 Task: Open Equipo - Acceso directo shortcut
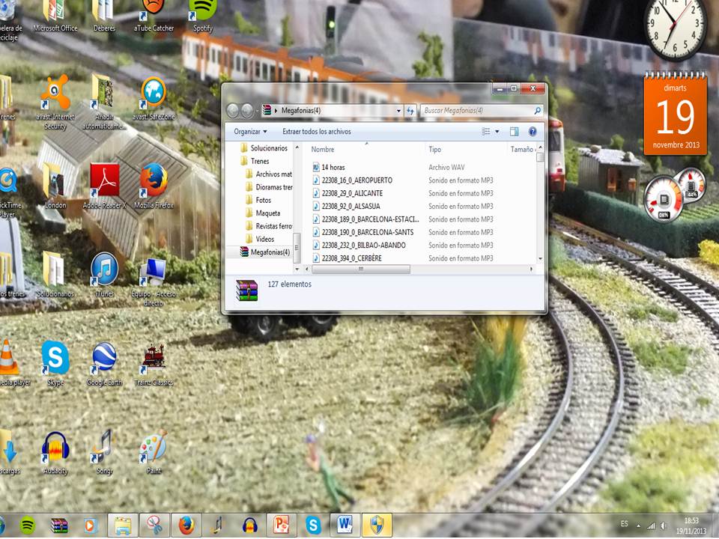coord(154,281)
